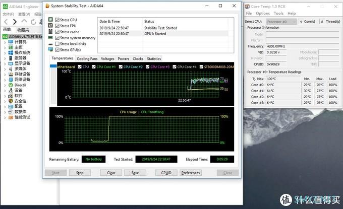Select the 计算机 computer icon in tree
Image resolution: width=343 pixels, height=209 pixels.
pyautogui.click(x=11, y=42)
